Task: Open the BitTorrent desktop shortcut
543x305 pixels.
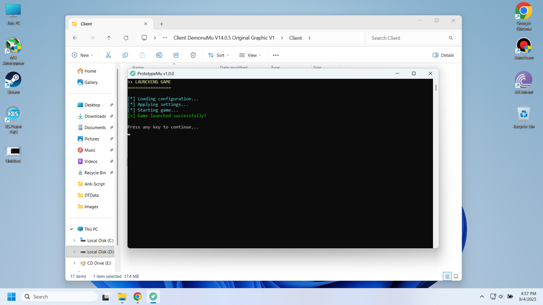Action: (x=523, y=83)
